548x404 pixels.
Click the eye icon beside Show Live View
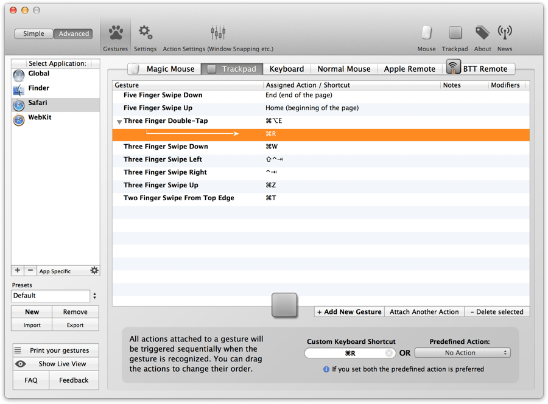21,364
